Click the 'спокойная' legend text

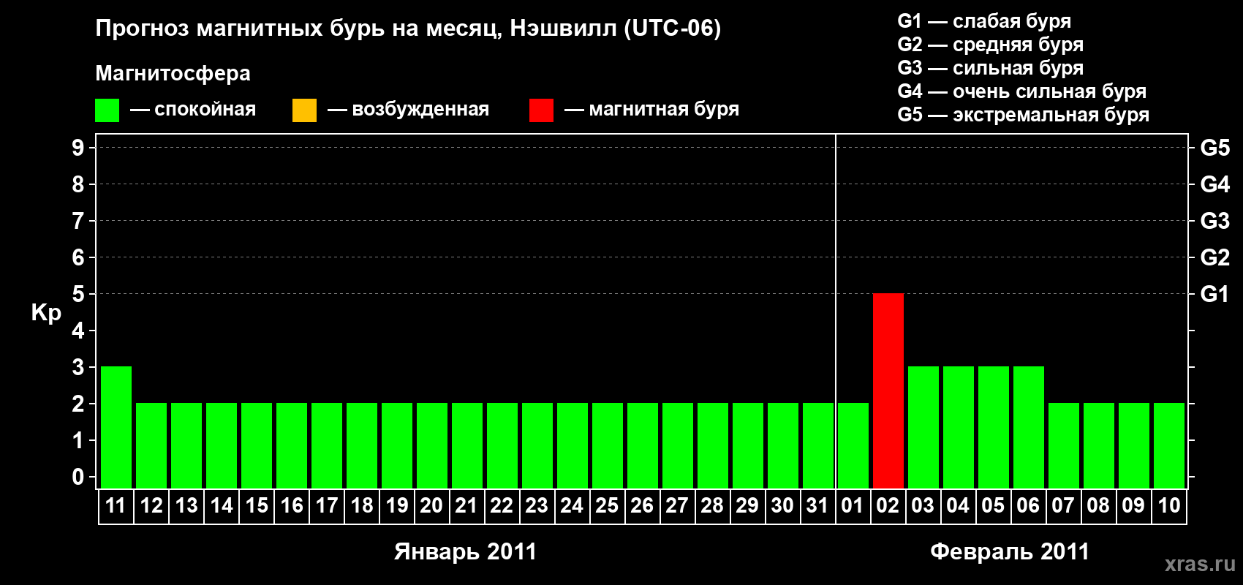(x=205, y=109)
